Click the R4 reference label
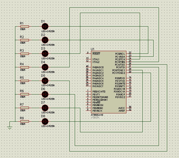This screenshot has height=158, width=179. click(x=22, y=64)
